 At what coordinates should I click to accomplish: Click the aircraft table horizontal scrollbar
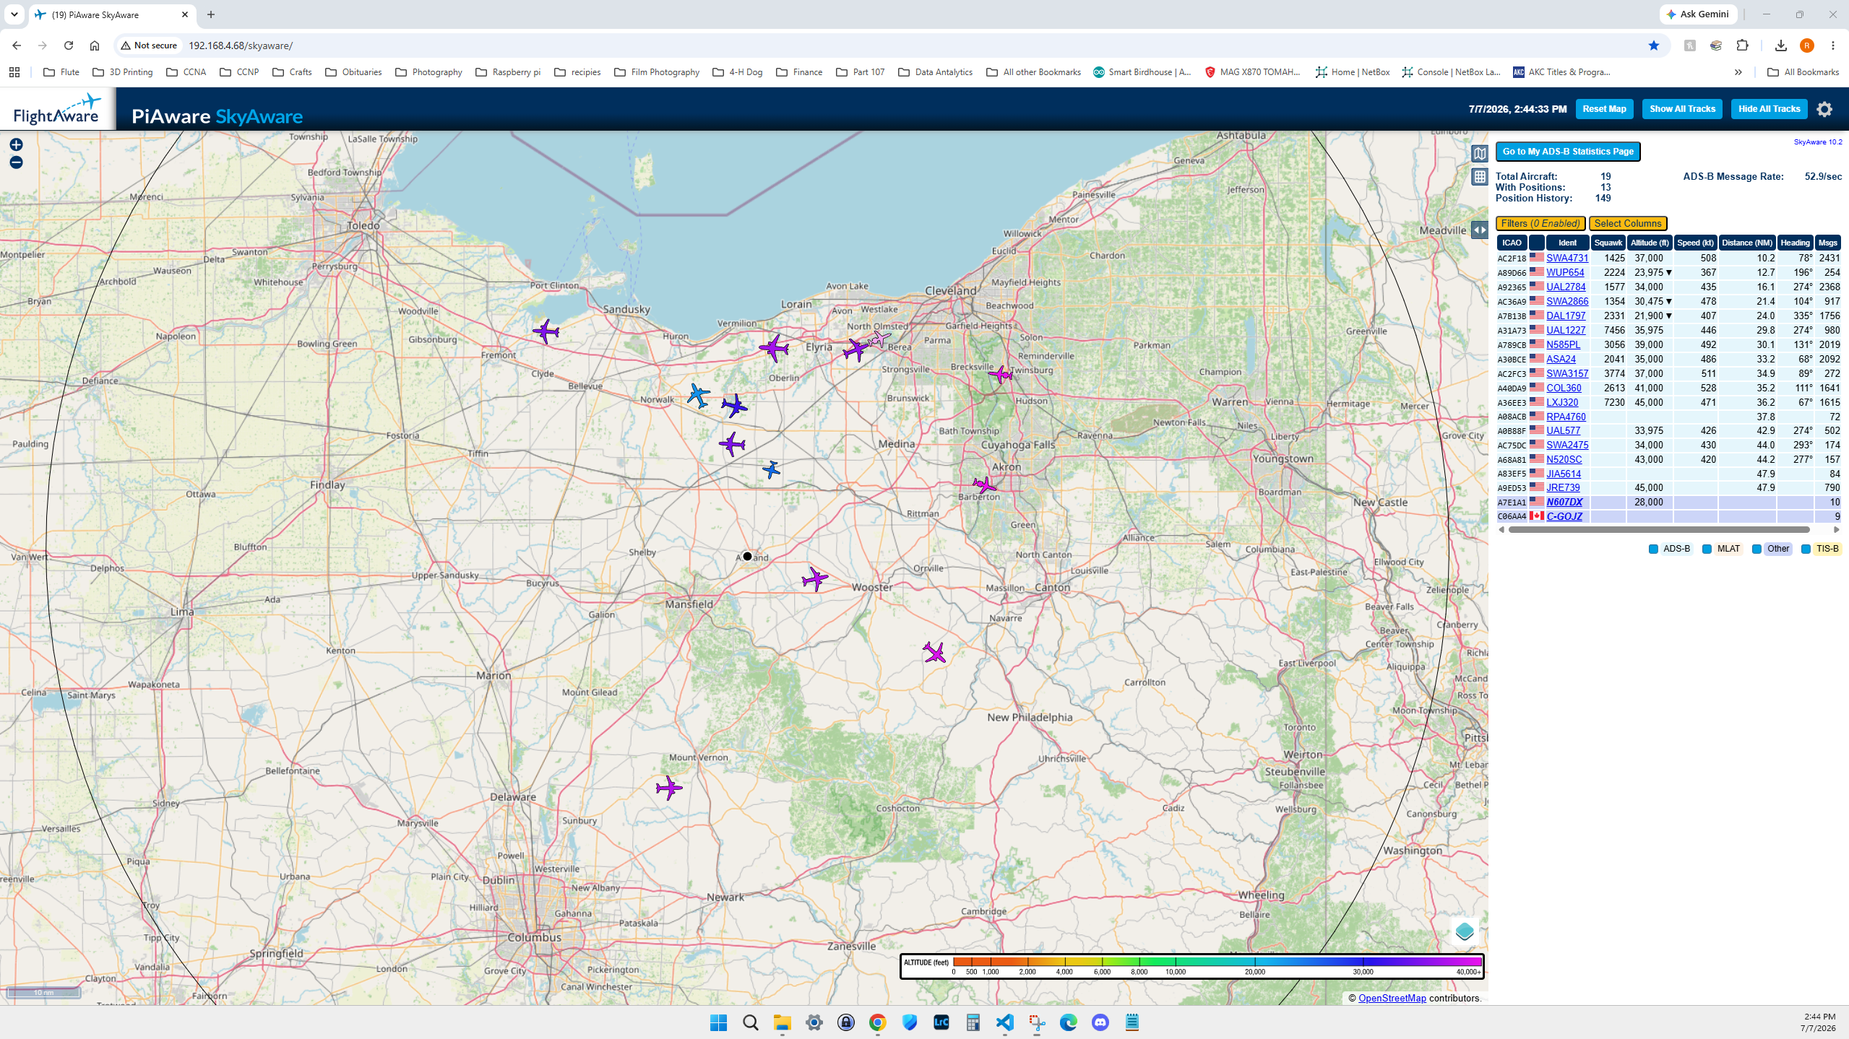coord(1659,530)
